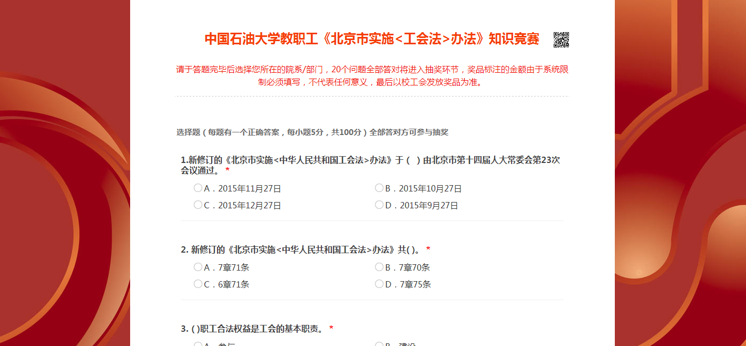The image size is (746, 346).
Task: Click the red asterisk after question 3
Action: (x=331, y=329)
